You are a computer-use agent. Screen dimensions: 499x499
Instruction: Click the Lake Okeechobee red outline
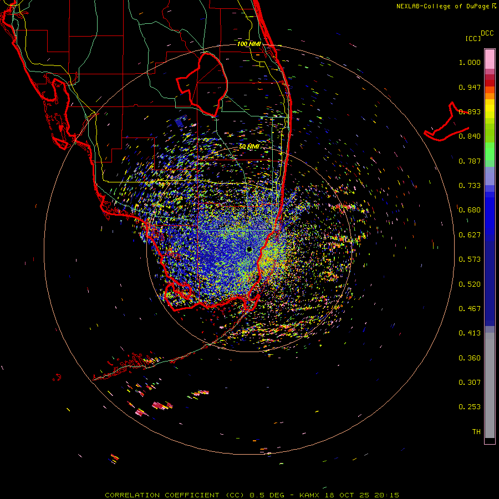pyautogui.click(x=202, y=84)
